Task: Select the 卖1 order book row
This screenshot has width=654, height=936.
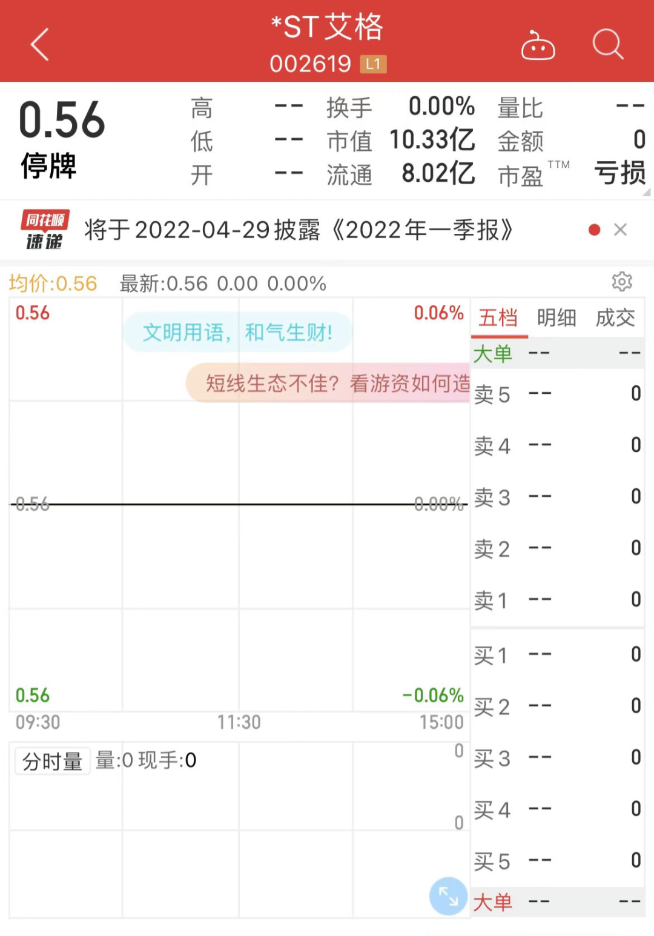Action: click(x=557, y=600)
